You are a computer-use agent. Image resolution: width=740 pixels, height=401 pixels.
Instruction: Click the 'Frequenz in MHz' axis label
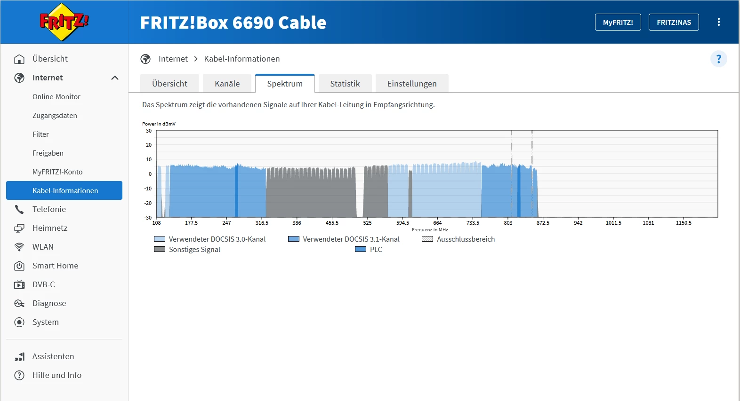(x=430, y=230)
